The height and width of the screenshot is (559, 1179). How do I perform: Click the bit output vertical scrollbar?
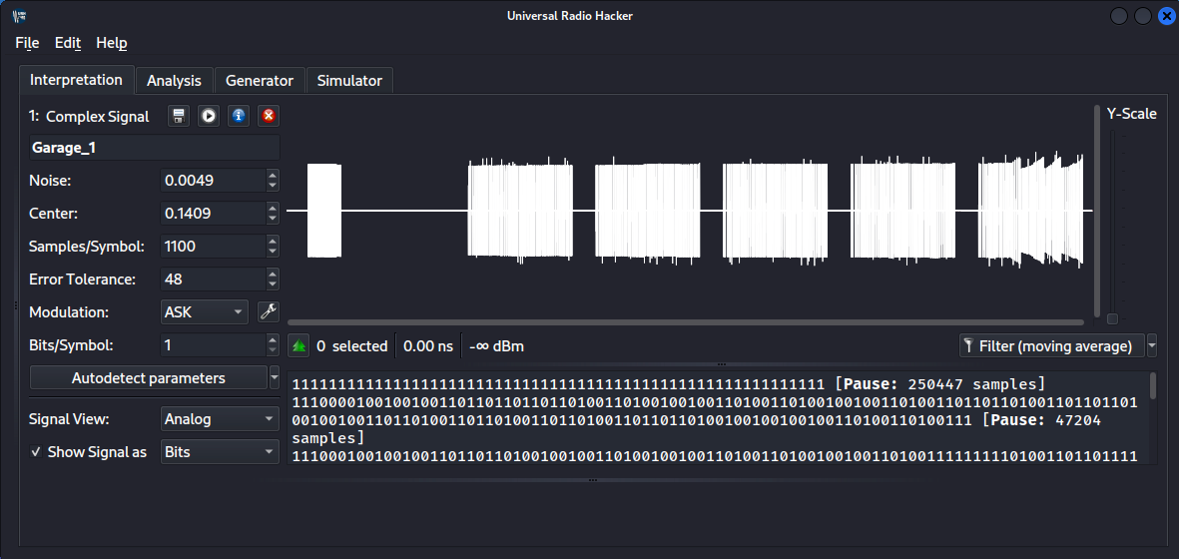(1153, 385)
